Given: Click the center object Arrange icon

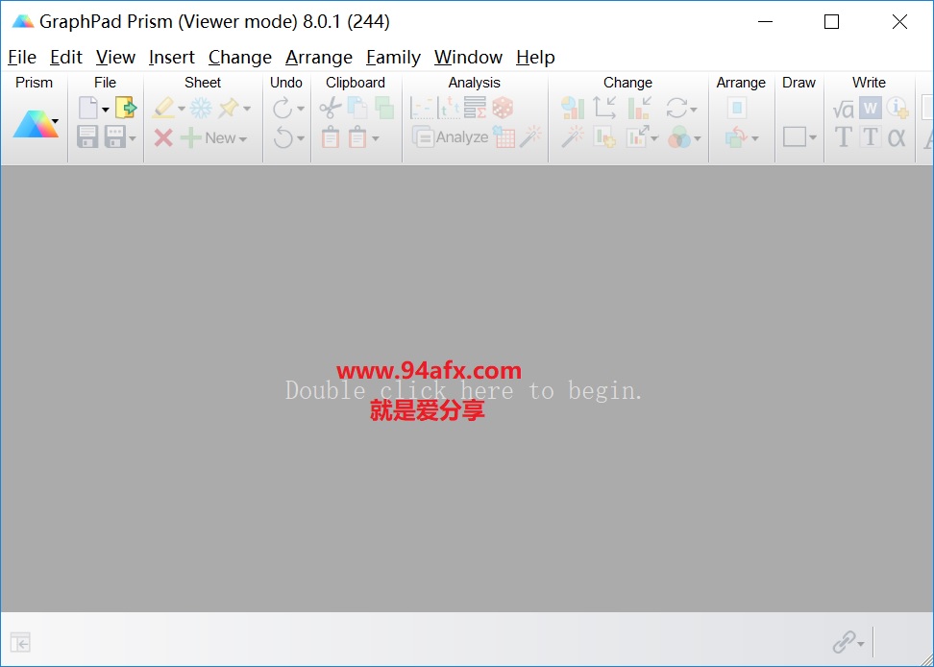Looking at the screenshot, I should pos(737,108).
